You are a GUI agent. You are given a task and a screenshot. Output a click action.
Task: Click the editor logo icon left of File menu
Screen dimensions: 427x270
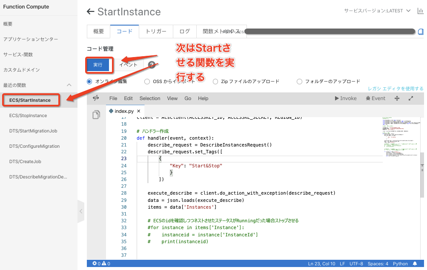[96, 98]
